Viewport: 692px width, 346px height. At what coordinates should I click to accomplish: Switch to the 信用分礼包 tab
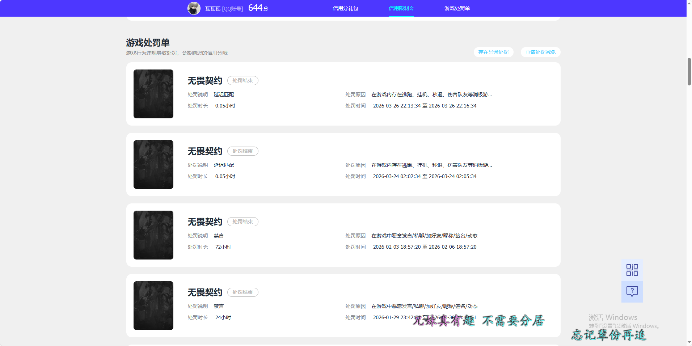(345, 8)
